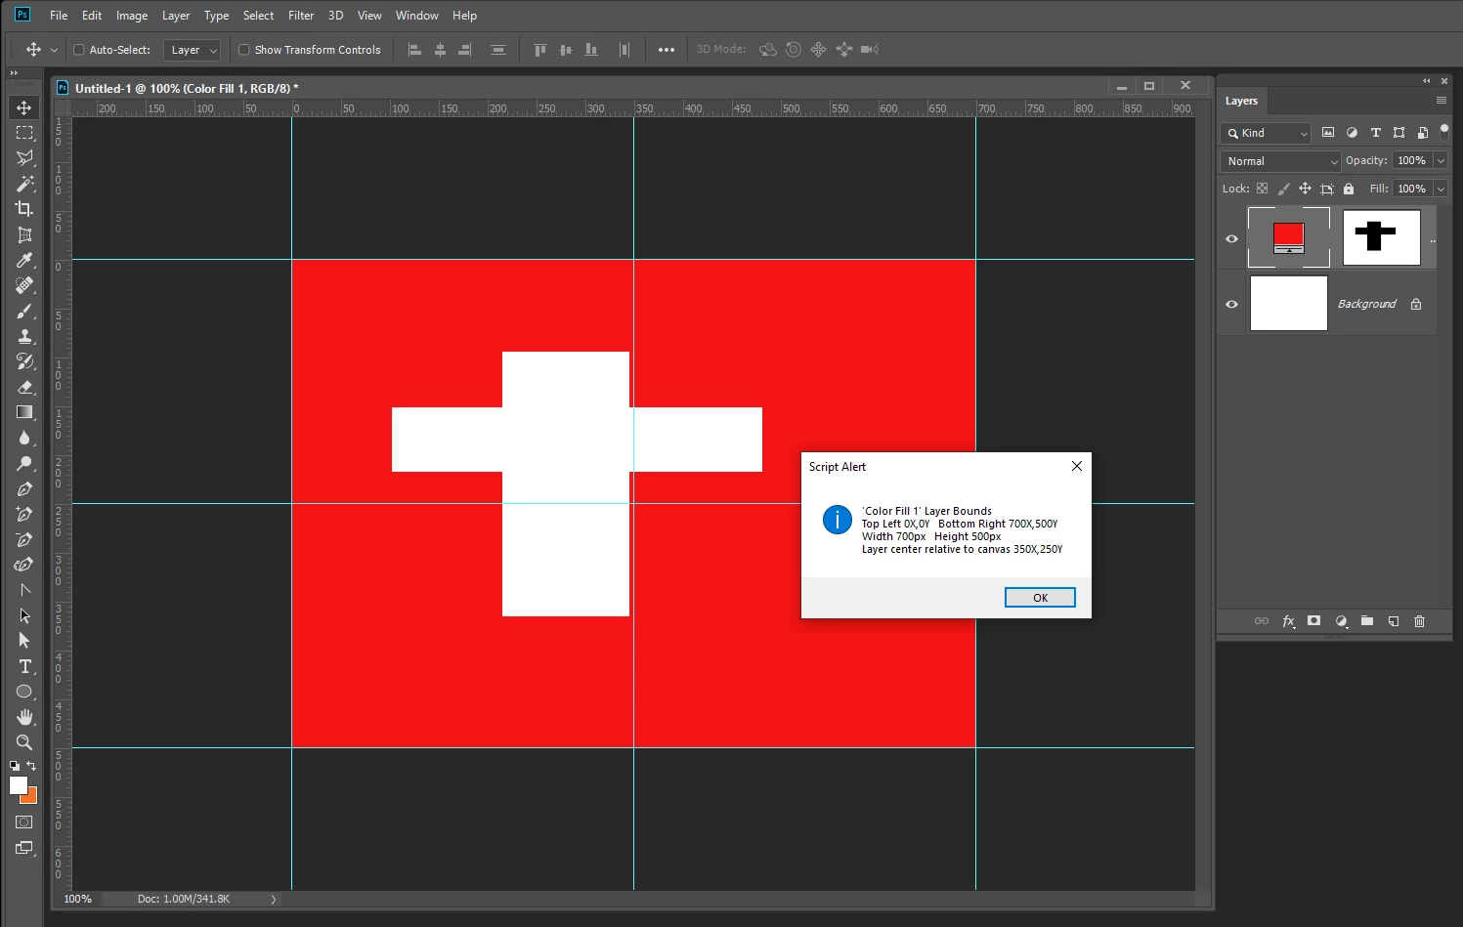Toggle lock transparent pixels
Viewport: 1463px width, 927px height.
click(x=1262, y=189)
